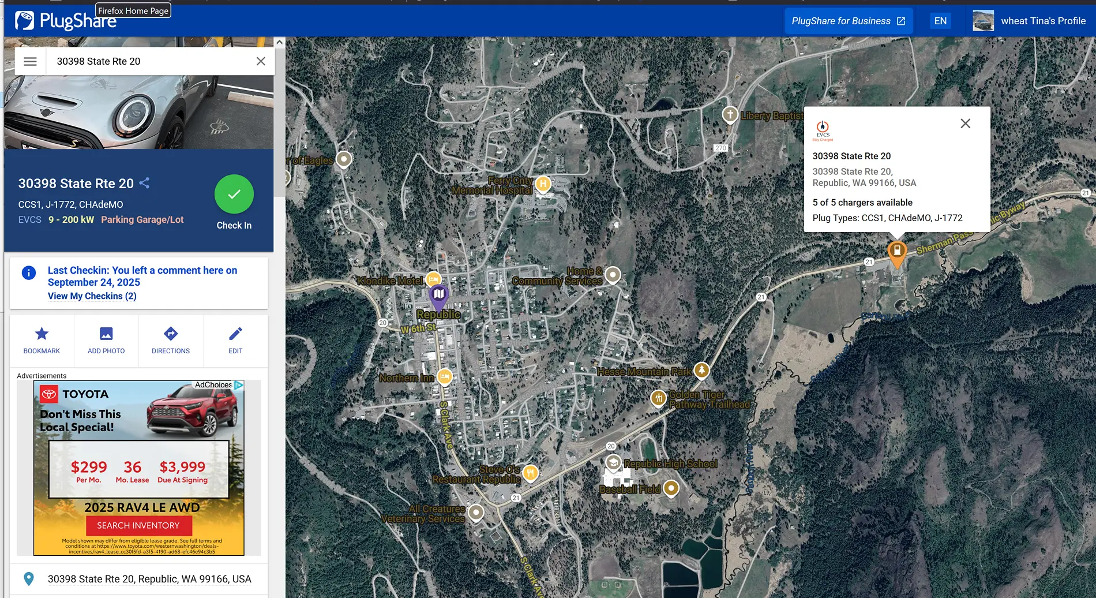Clear the search box with X
This screenshot has width=1096, height=598.
click(261, 61)
